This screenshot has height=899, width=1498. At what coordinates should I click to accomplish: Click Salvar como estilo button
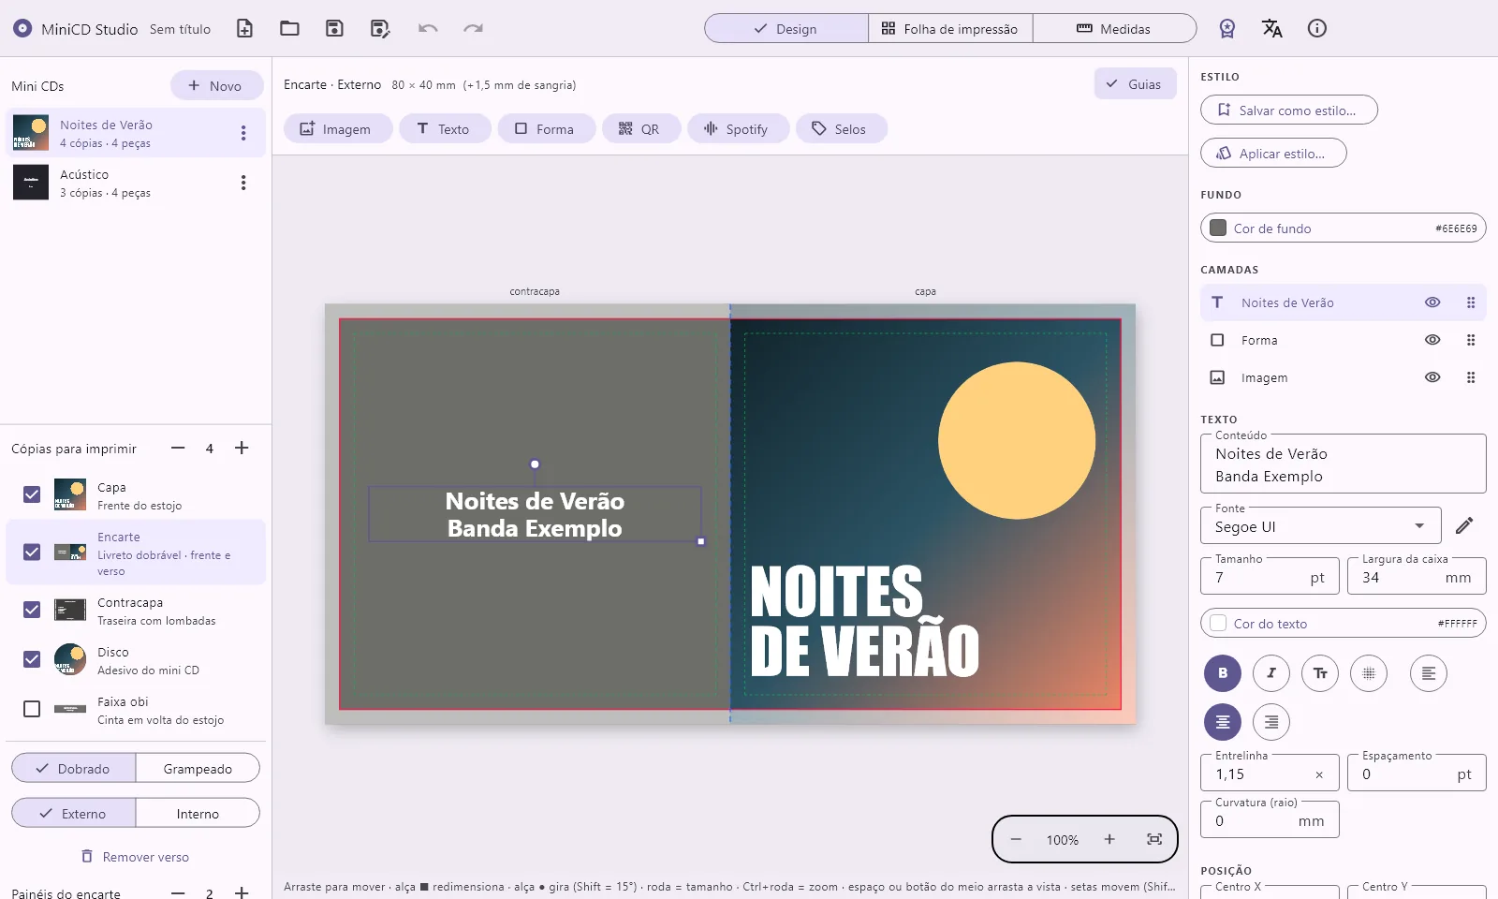pos(1288,110)
